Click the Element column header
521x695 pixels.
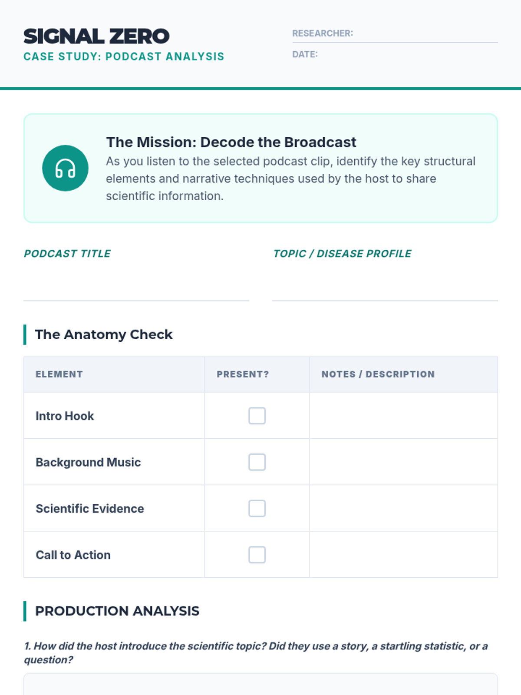59,374
